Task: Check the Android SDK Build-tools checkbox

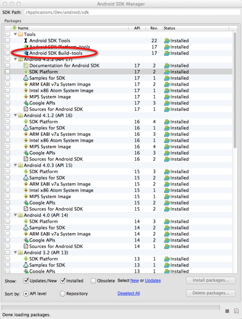Action: [8, 53]
